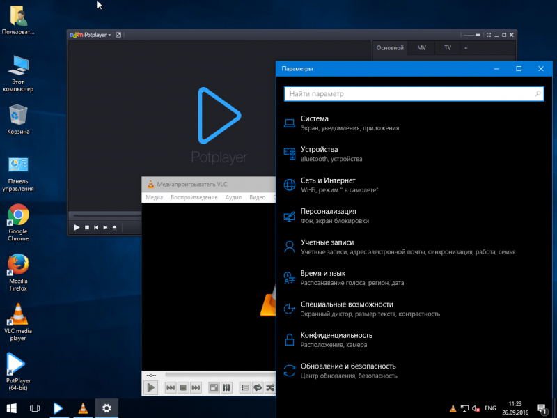
Task: Select the Корзина desktop icon
Action: 18,119
